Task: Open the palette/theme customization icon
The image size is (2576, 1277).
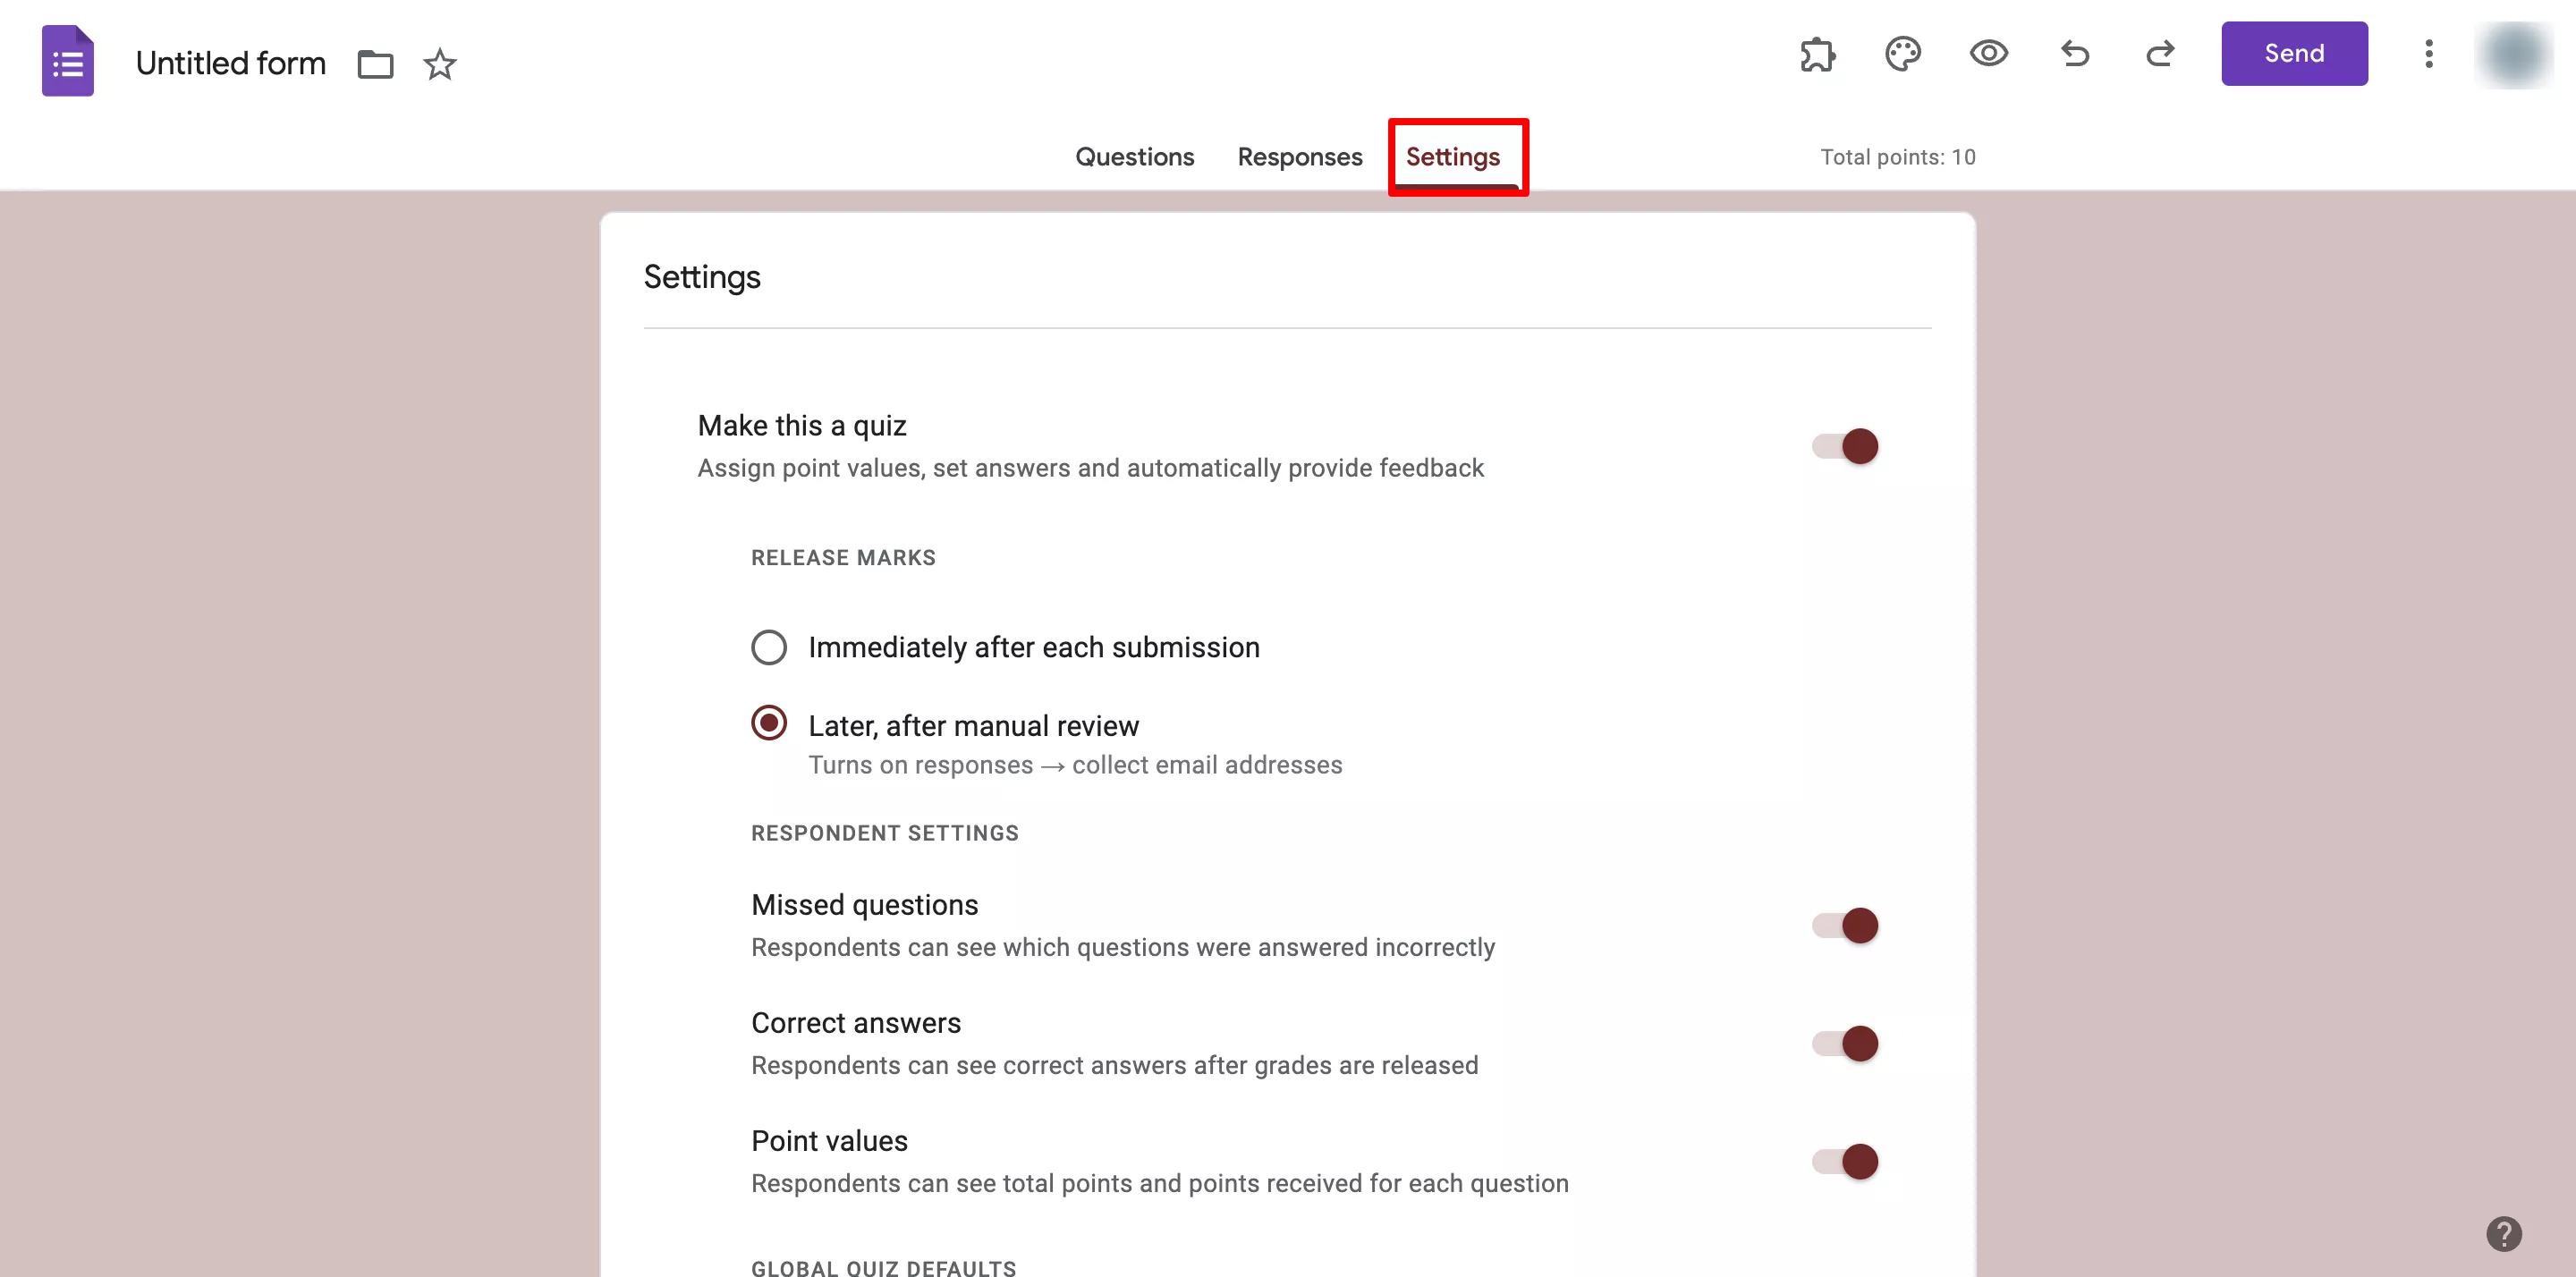Action: coord(1902,55)
